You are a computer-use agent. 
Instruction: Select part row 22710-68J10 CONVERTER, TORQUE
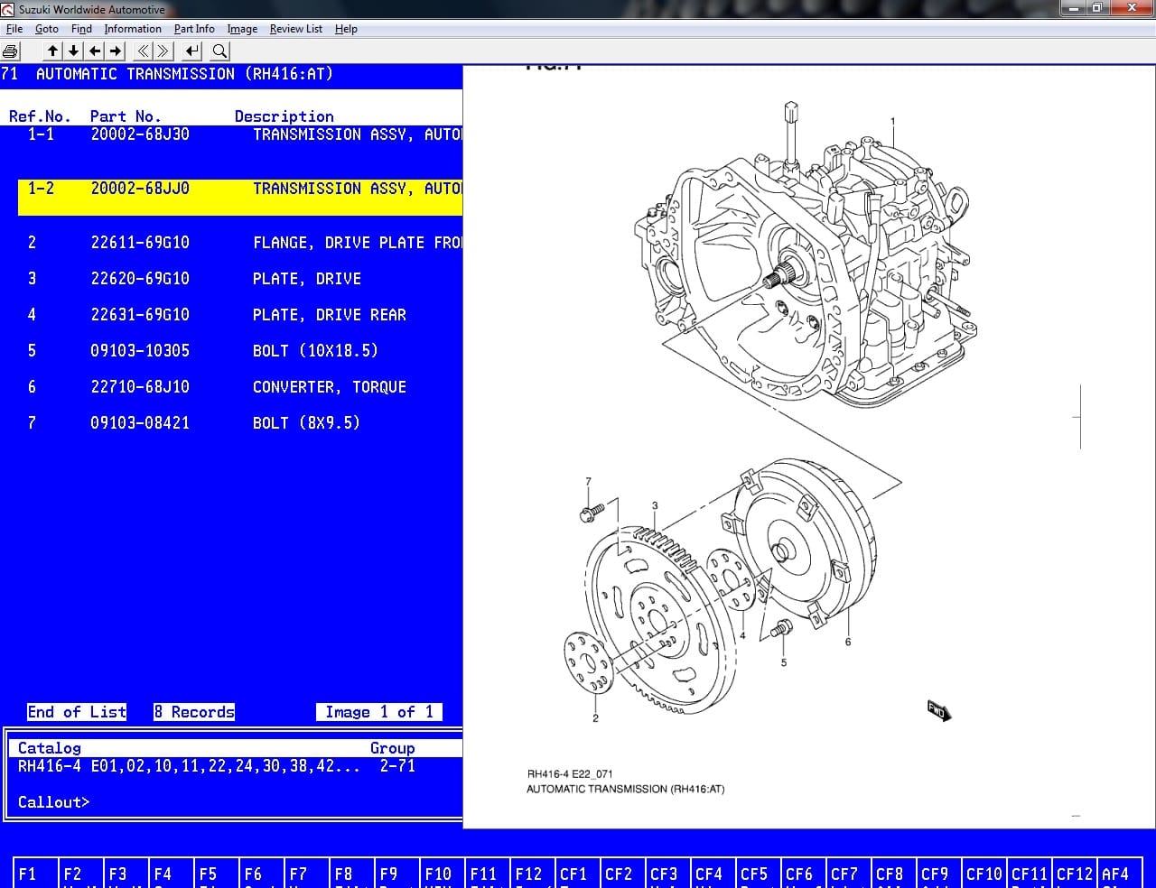[x=240, y=387]
